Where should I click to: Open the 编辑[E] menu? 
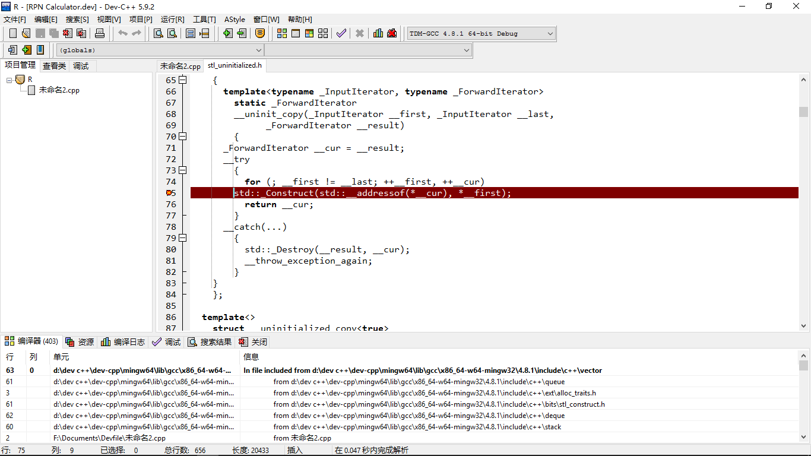(x=46, y=20)
